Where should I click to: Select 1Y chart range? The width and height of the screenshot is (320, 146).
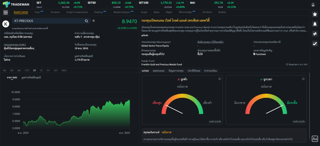tap(34, 70)
